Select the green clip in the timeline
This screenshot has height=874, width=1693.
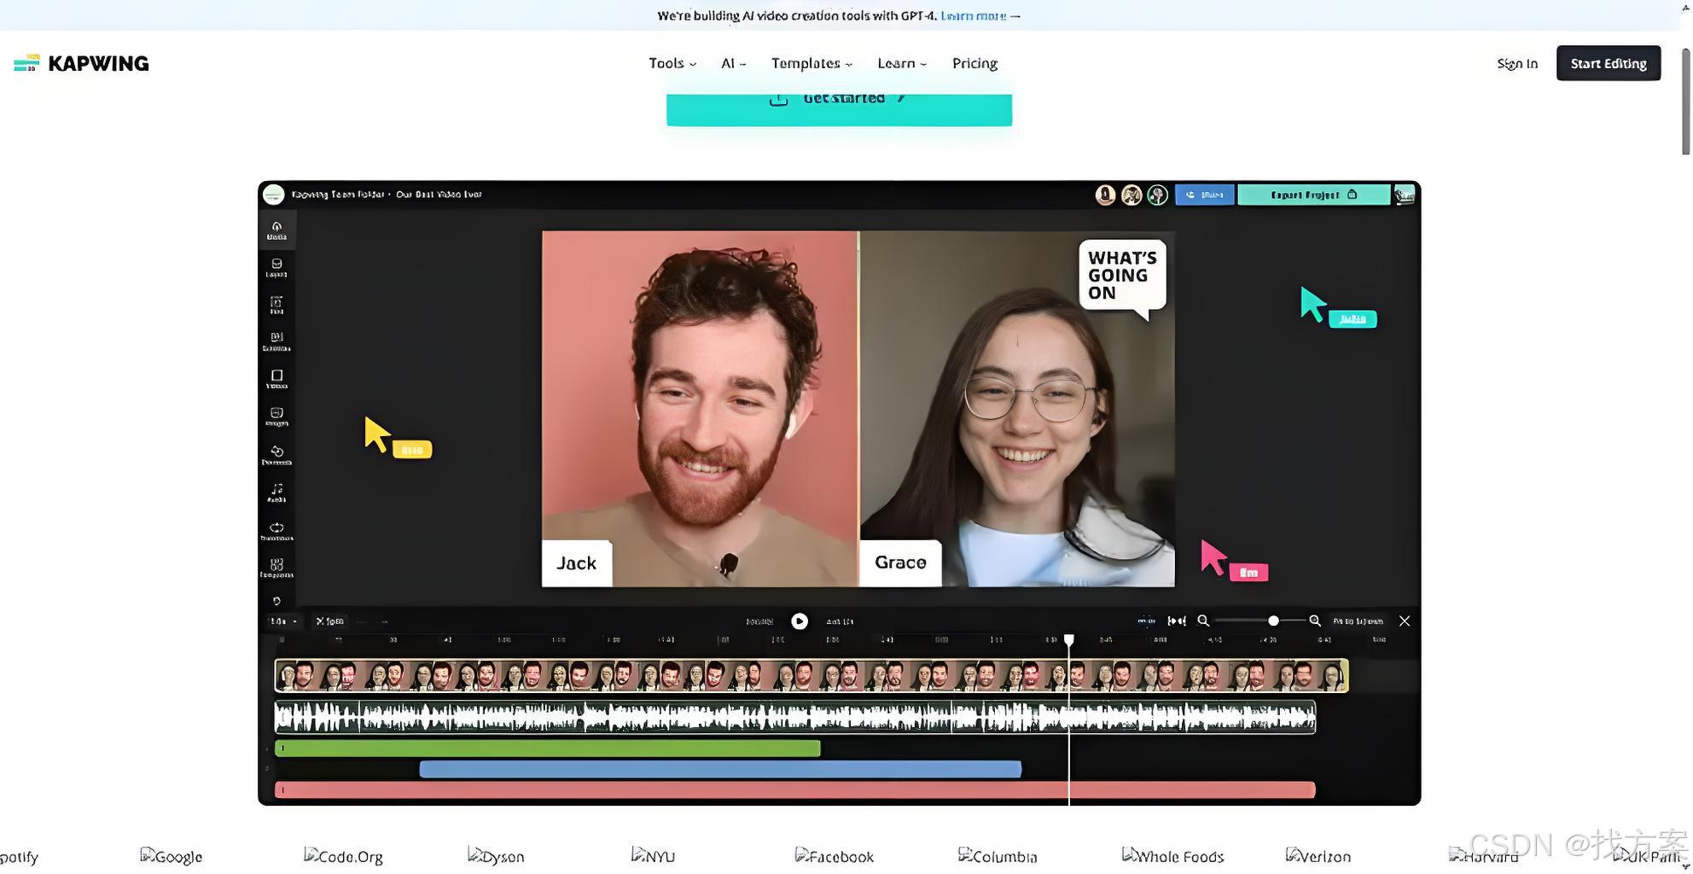[x=548, y=749]
